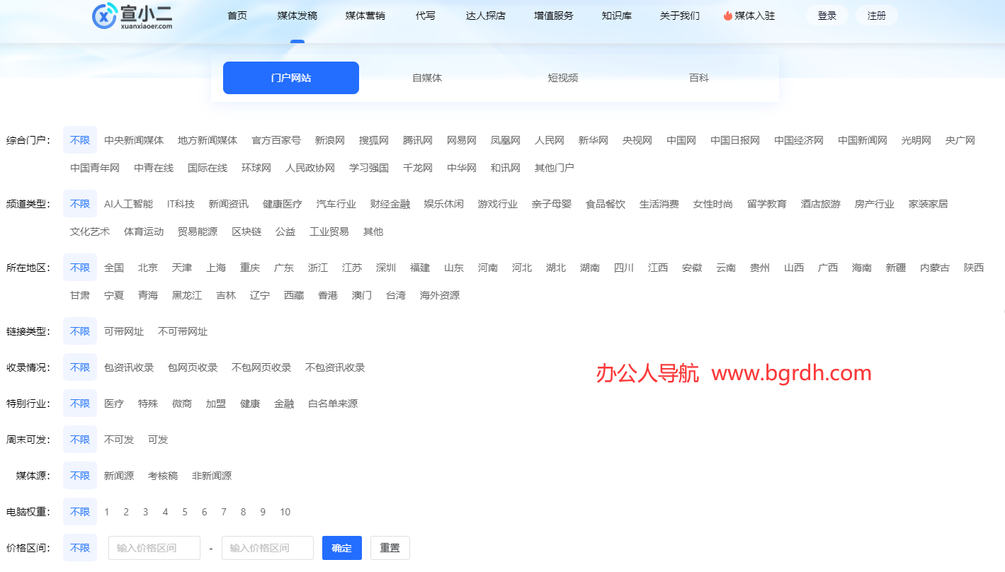Choose 官方百家号 portal filter
1005x572 pixels.
coord(276,140)
